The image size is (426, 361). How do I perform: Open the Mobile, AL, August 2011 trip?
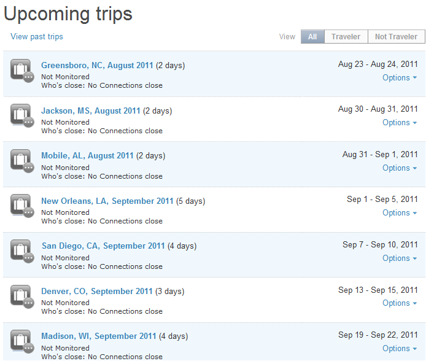(87, 156)
